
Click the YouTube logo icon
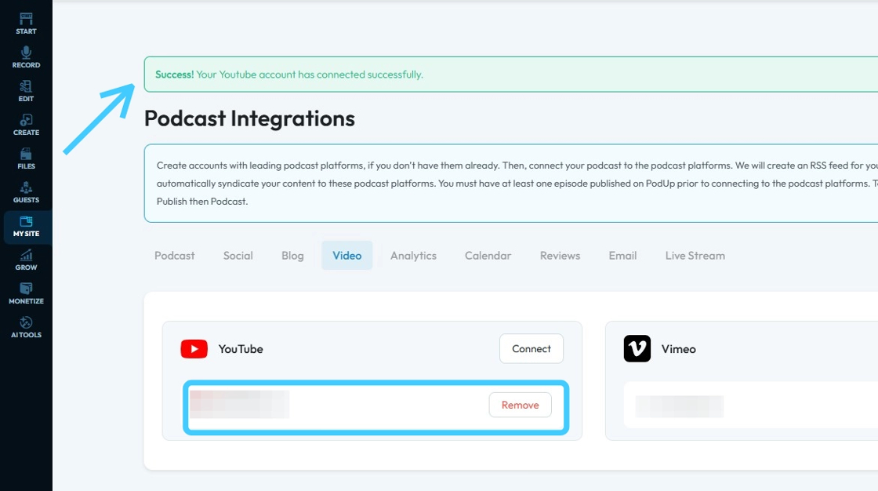(x=194, y=349)
